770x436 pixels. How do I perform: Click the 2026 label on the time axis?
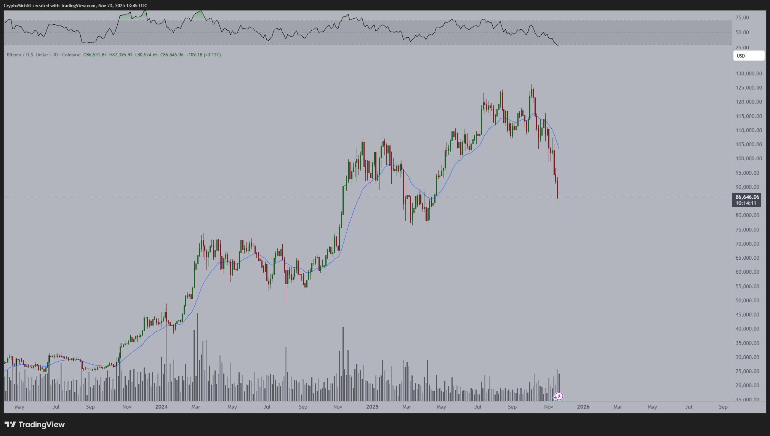[x=583, y=407]
